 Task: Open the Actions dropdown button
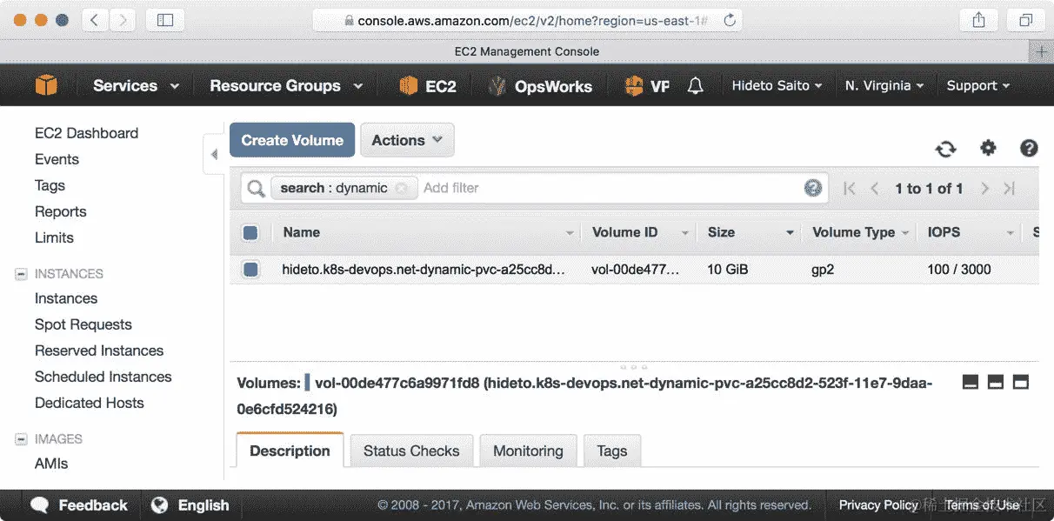[407, 140]
